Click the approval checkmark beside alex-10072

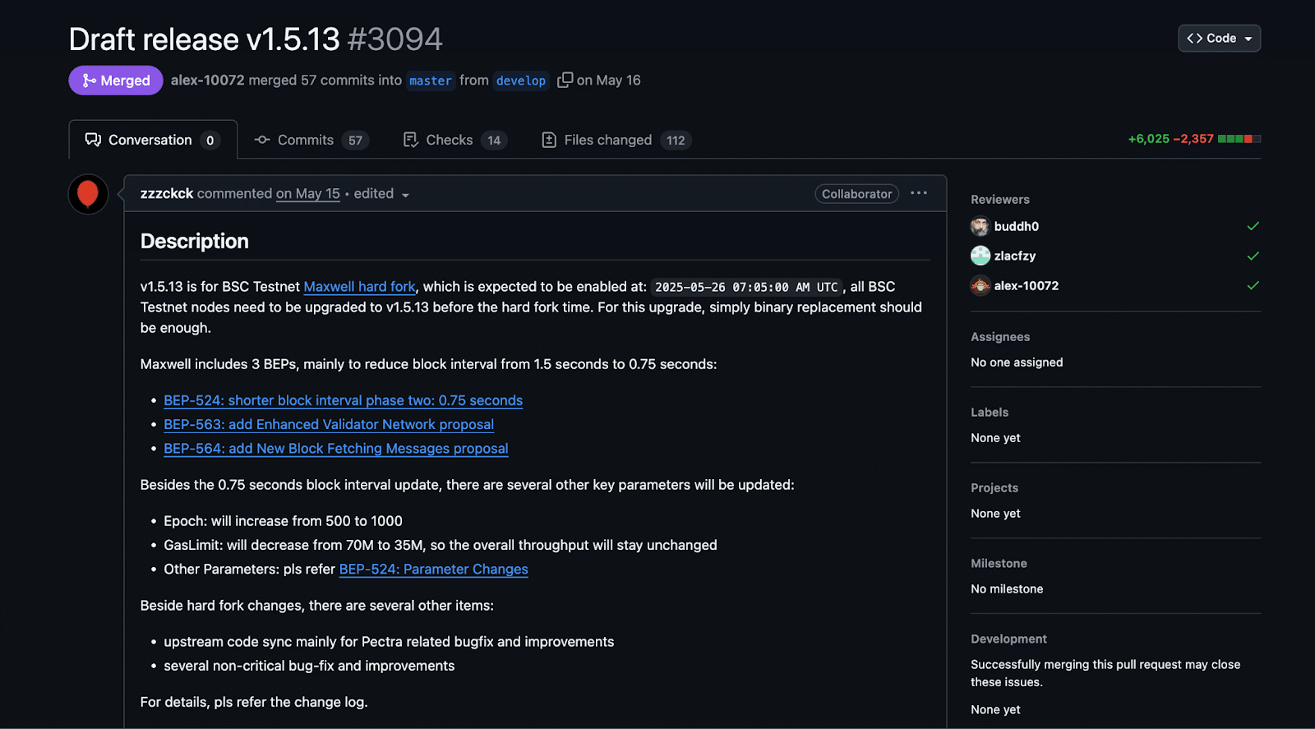1253,286
